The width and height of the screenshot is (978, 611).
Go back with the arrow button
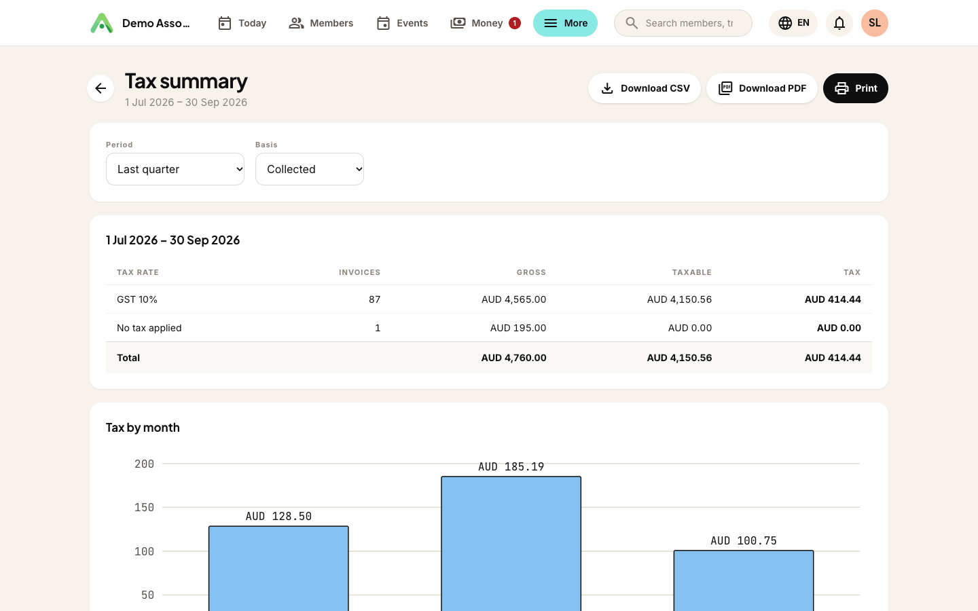coord(101,88)
